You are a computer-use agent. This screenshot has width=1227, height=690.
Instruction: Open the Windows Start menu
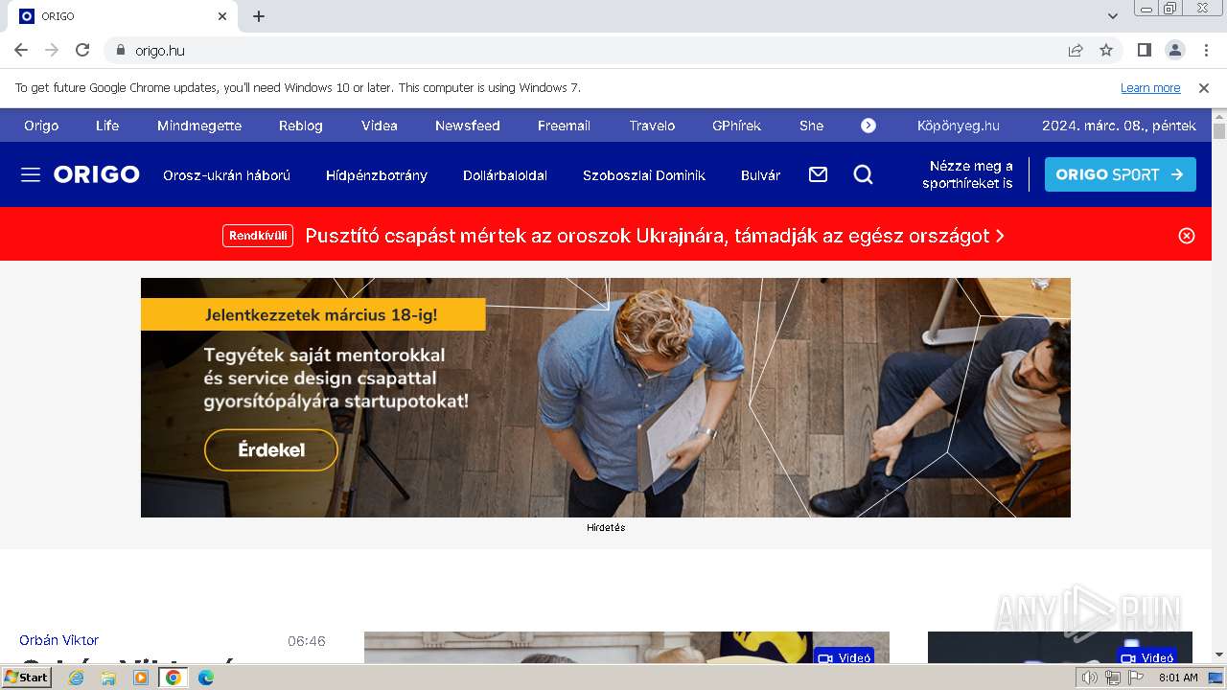click(27, 677)
